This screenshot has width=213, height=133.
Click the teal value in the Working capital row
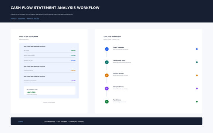[73, 55]
